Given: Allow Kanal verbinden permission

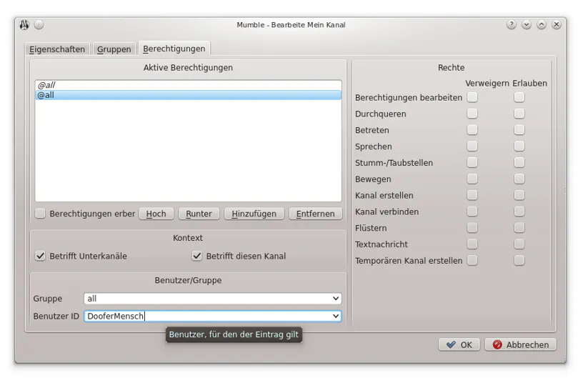Looking at the screenshot, I should [x=519, y=212].
